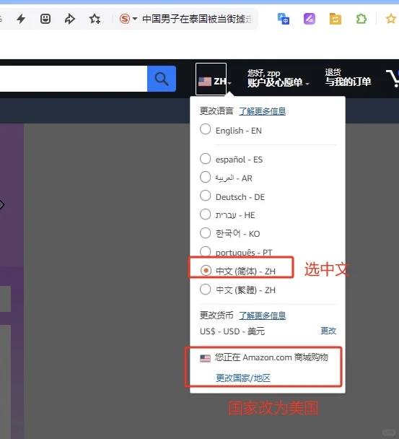Open the purple note-edit extension icon
The image size is (399, 439).
(310, 19)
